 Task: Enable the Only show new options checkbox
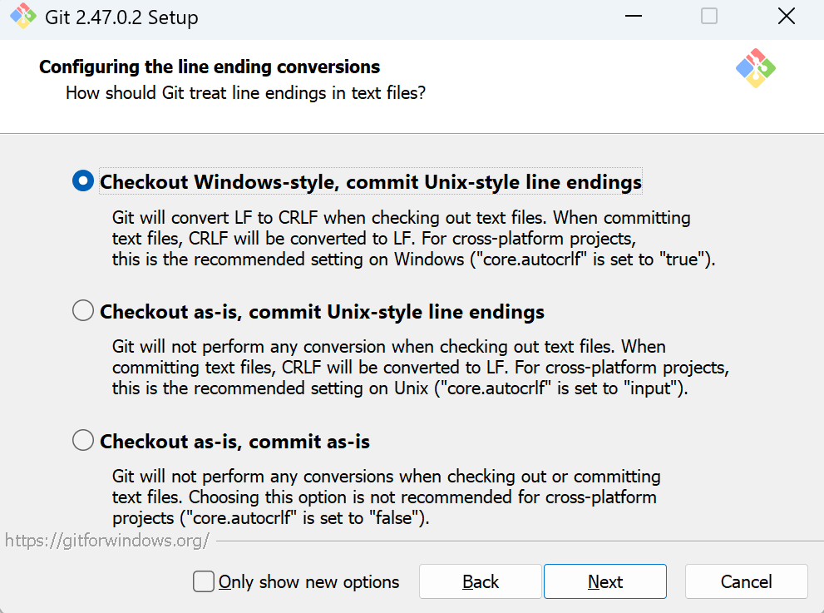(x=203, y=581)
